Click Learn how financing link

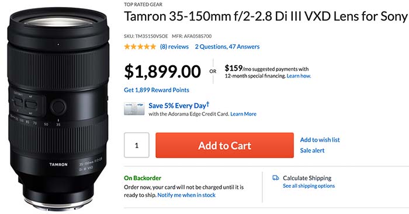[x=299, y=76]
